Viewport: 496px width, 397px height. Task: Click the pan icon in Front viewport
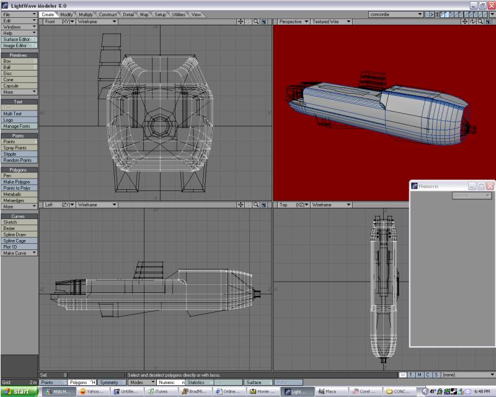click(241, 21)
